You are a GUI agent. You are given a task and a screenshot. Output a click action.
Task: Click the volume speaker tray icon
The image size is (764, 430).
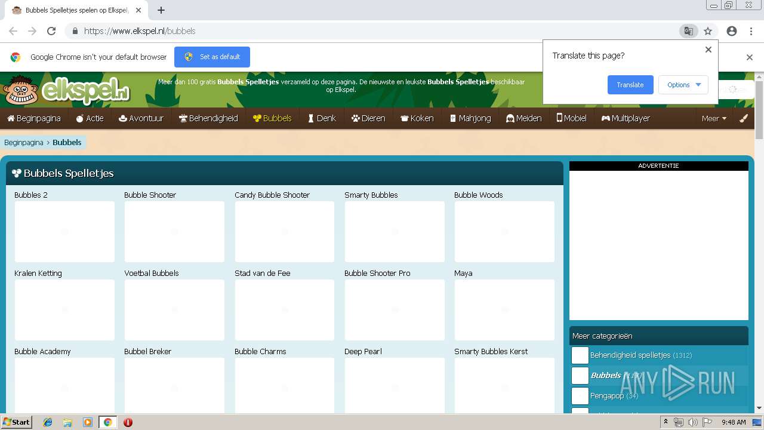click(692, 422)
